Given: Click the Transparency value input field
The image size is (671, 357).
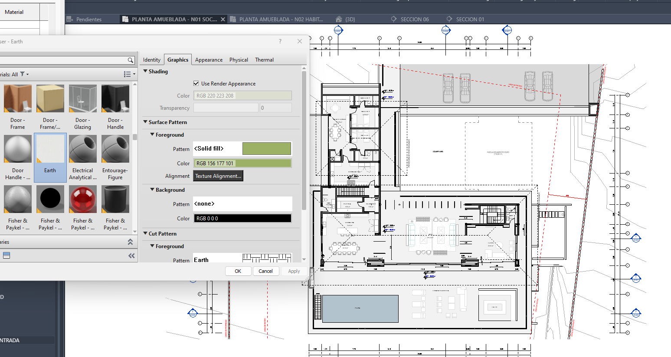Looking at the screenshot, I should [275, 108].
